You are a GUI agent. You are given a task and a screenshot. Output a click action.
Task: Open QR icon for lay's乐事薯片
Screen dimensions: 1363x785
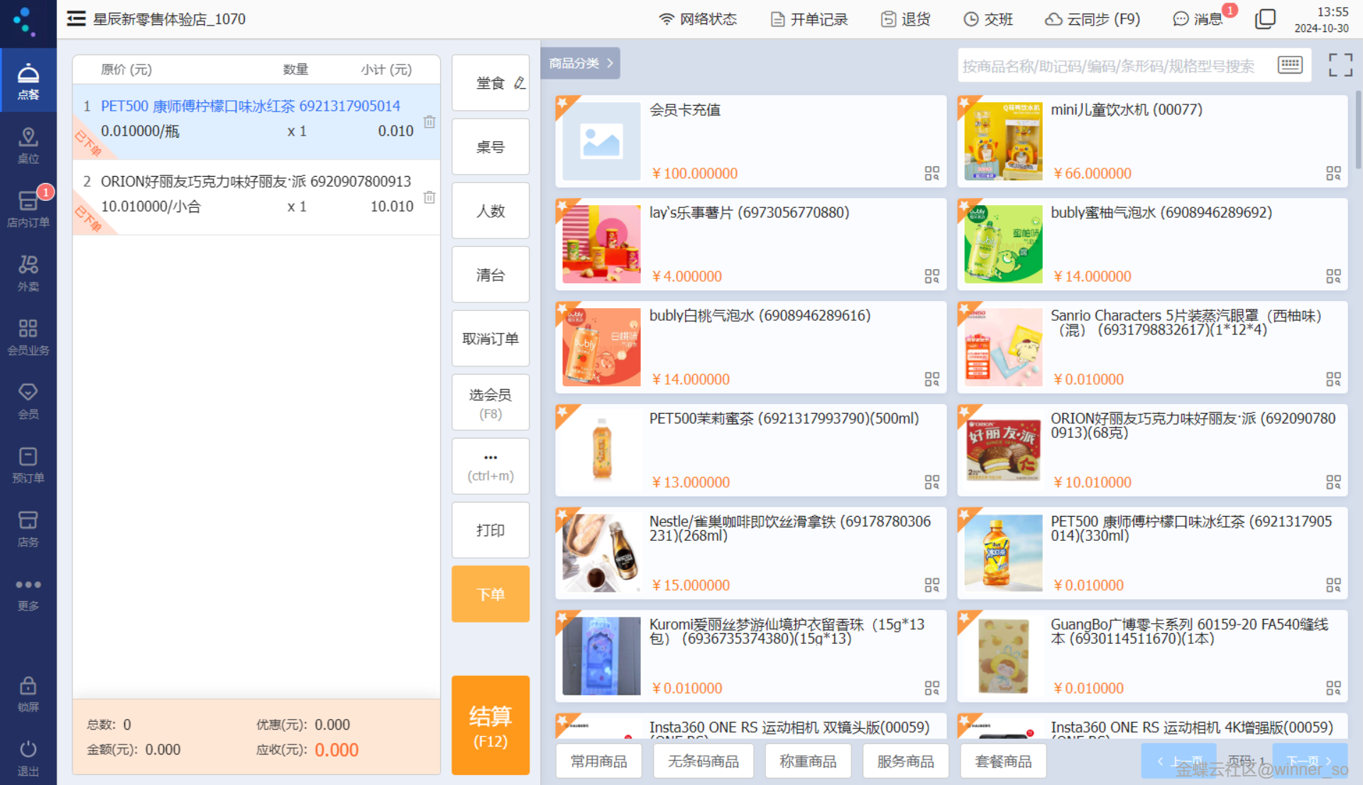pos(932,276)
